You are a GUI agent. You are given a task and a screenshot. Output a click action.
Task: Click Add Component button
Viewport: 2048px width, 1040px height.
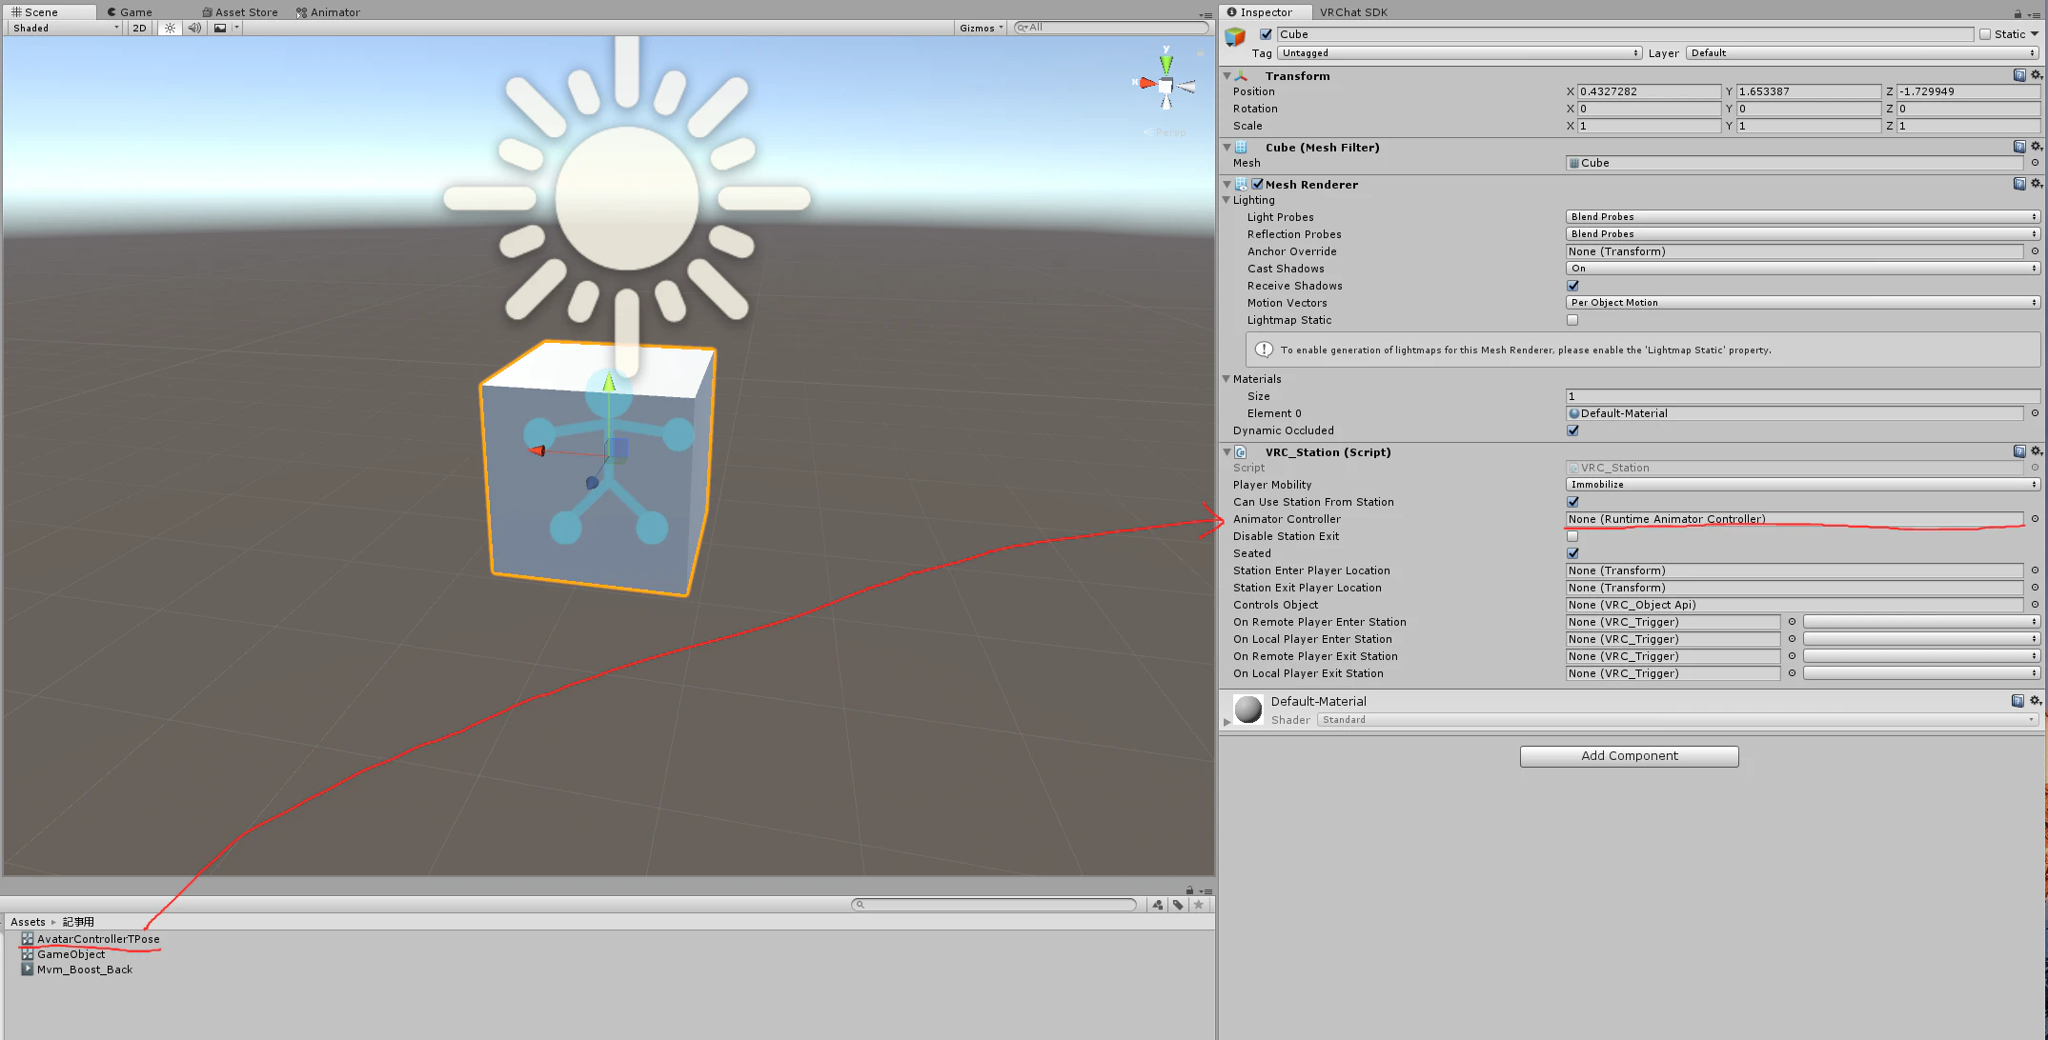coord(1629,756)
